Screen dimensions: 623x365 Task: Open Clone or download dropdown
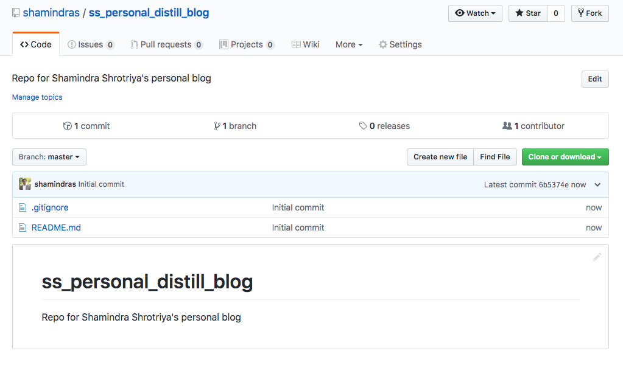click(565, 157)
